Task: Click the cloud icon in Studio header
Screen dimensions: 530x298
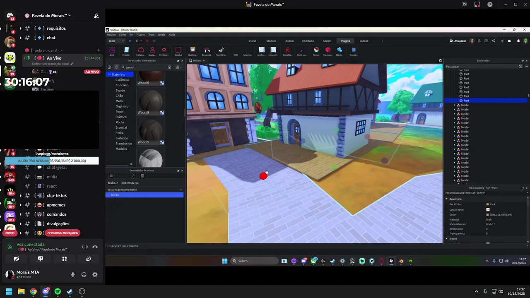Action: (x=509, y=41)
